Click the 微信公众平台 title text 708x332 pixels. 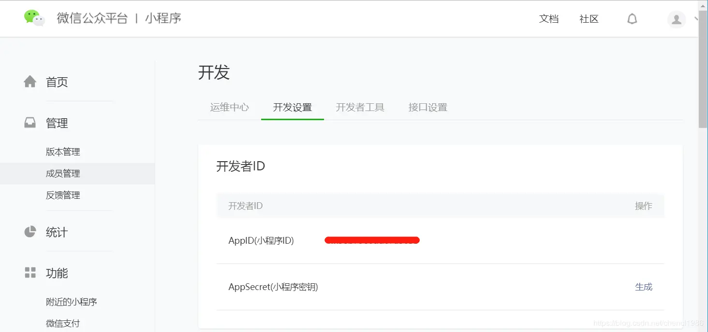(x=92, y=18)
